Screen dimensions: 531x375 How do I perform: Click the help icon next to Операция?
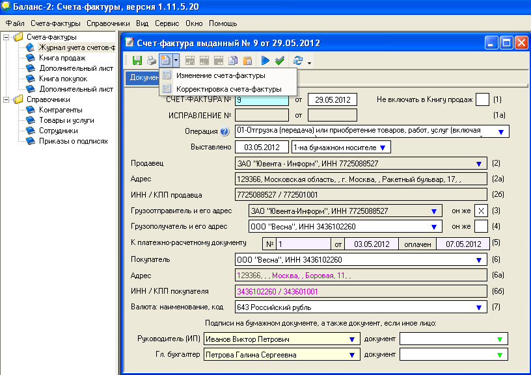[x=225, y=131]
